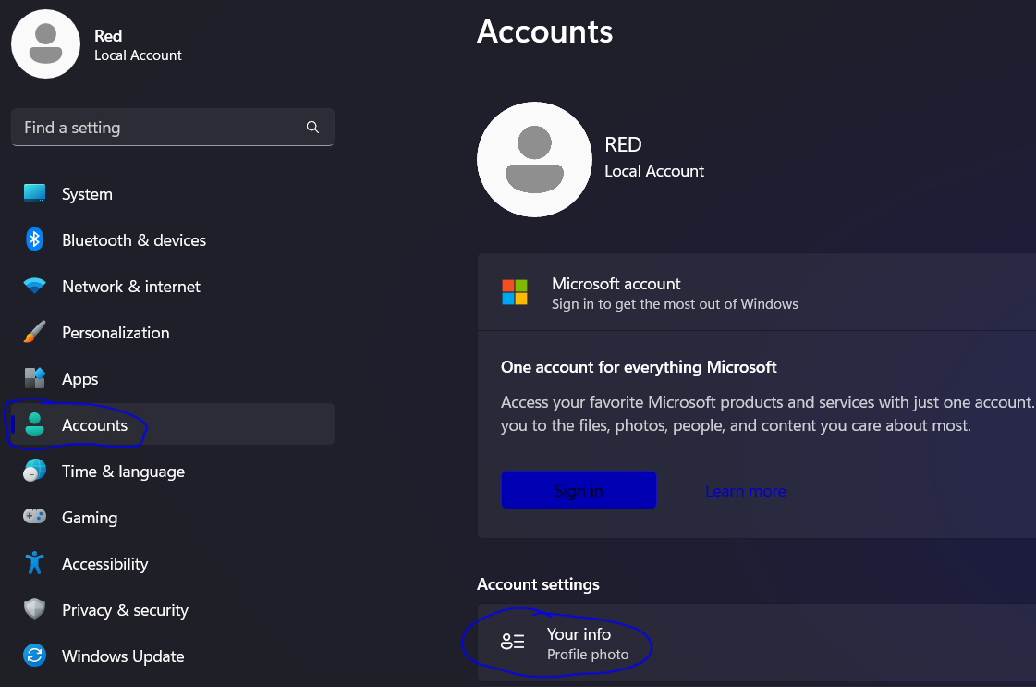Select the Red user avatar in sidebar
This screenshot has width=1036, height=687.
[x=45, y=44]
